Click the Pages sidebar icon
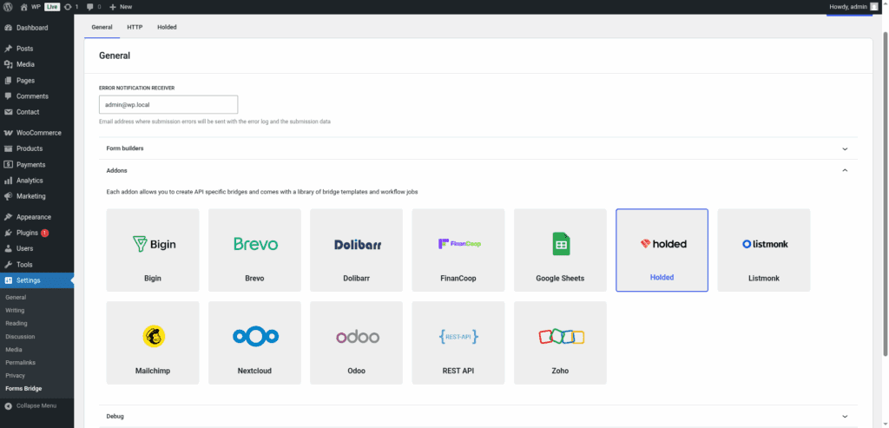The image size is (889, 428). (9, 81)
